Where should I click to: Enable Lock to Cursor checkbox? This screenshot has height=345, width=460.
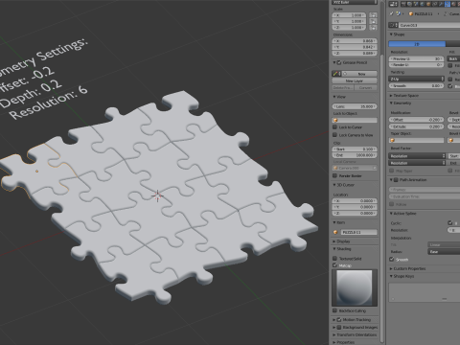[x=334, y=127]
